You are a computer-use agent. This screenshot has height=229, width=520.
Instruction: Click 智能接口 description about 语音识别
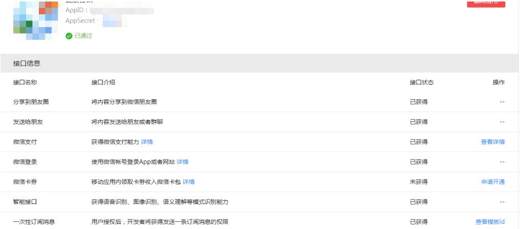[x=160, y=201]
